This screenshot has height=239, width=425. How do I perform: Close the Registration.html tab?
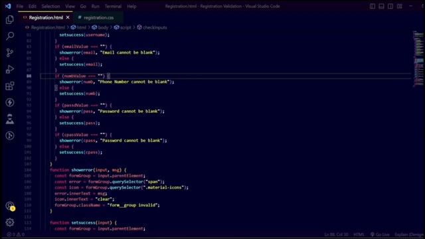(x=68, y=17)
